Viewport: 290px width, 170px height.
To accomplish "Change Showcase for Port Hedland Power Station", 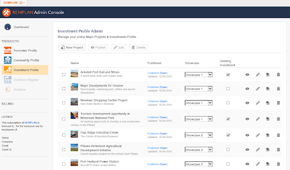I will pos(198,164).
